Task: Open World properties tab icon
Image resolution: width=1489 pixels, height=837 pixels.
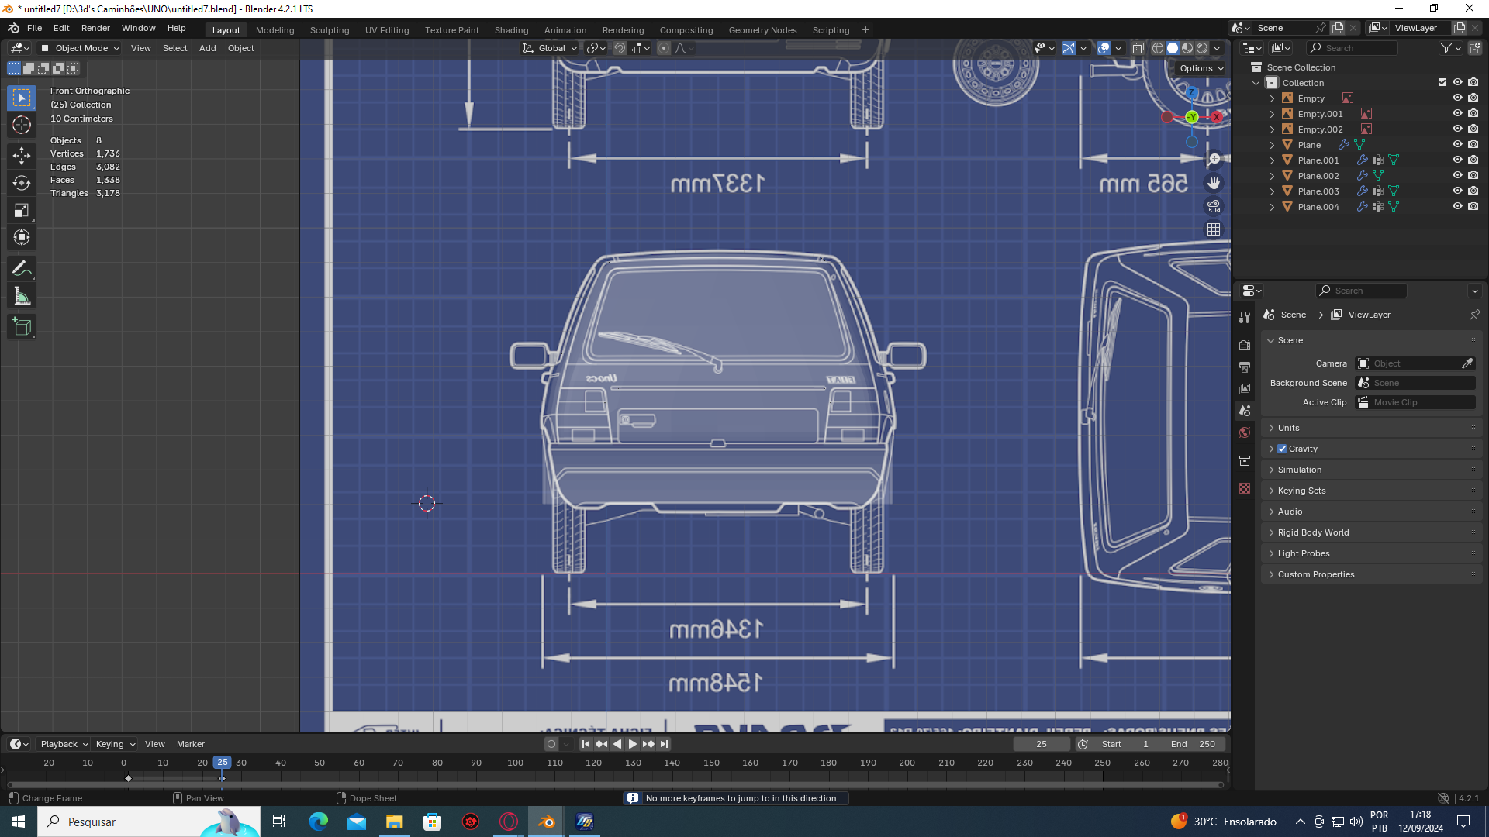Action: click(x=1245, y=432)
